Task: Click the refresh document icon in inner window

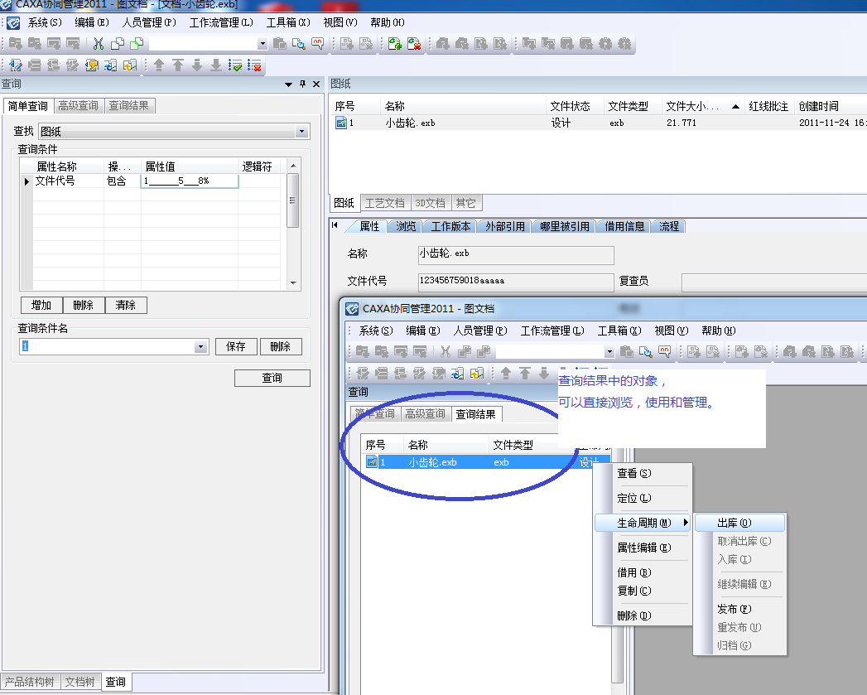Action: [x=457, y=374]
